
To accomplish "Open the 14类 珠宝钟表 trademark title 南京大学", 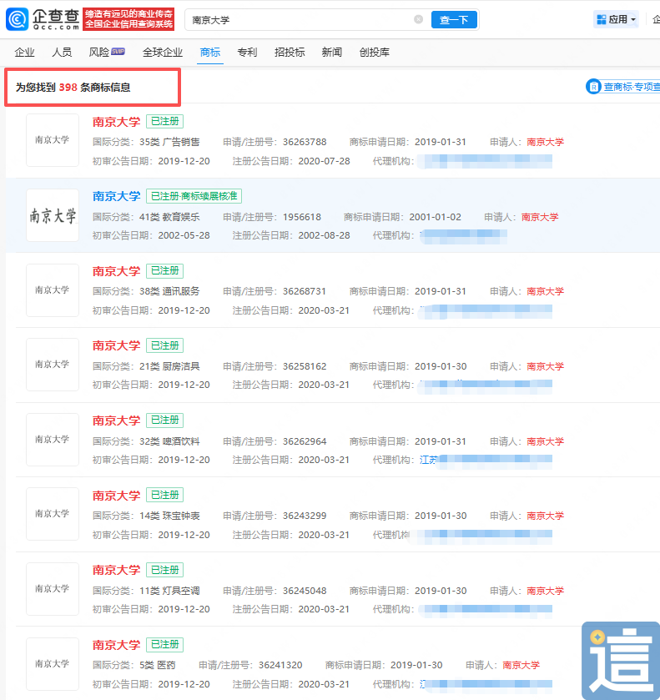I will (x=116, y=496).
